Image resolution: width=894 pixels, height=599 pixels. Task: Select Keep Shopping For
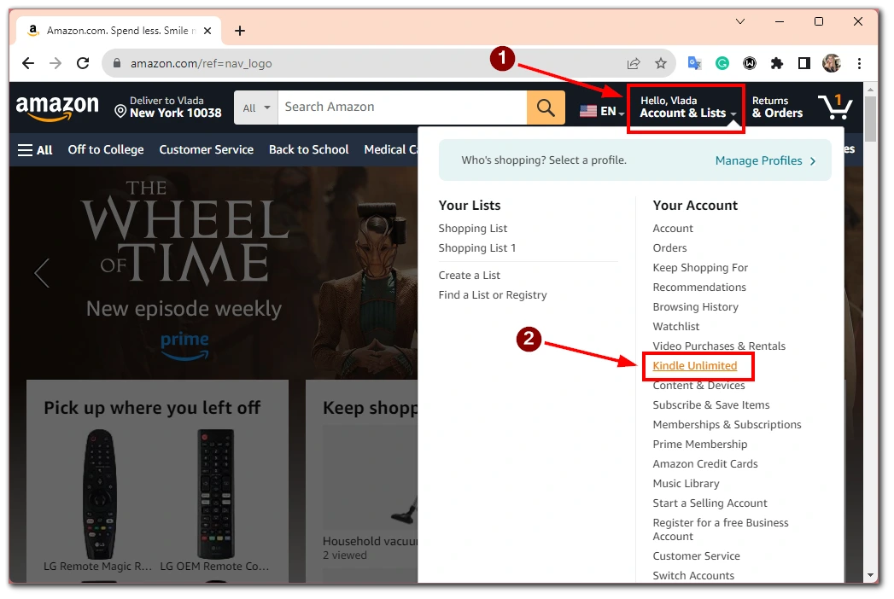coord(700,268)
